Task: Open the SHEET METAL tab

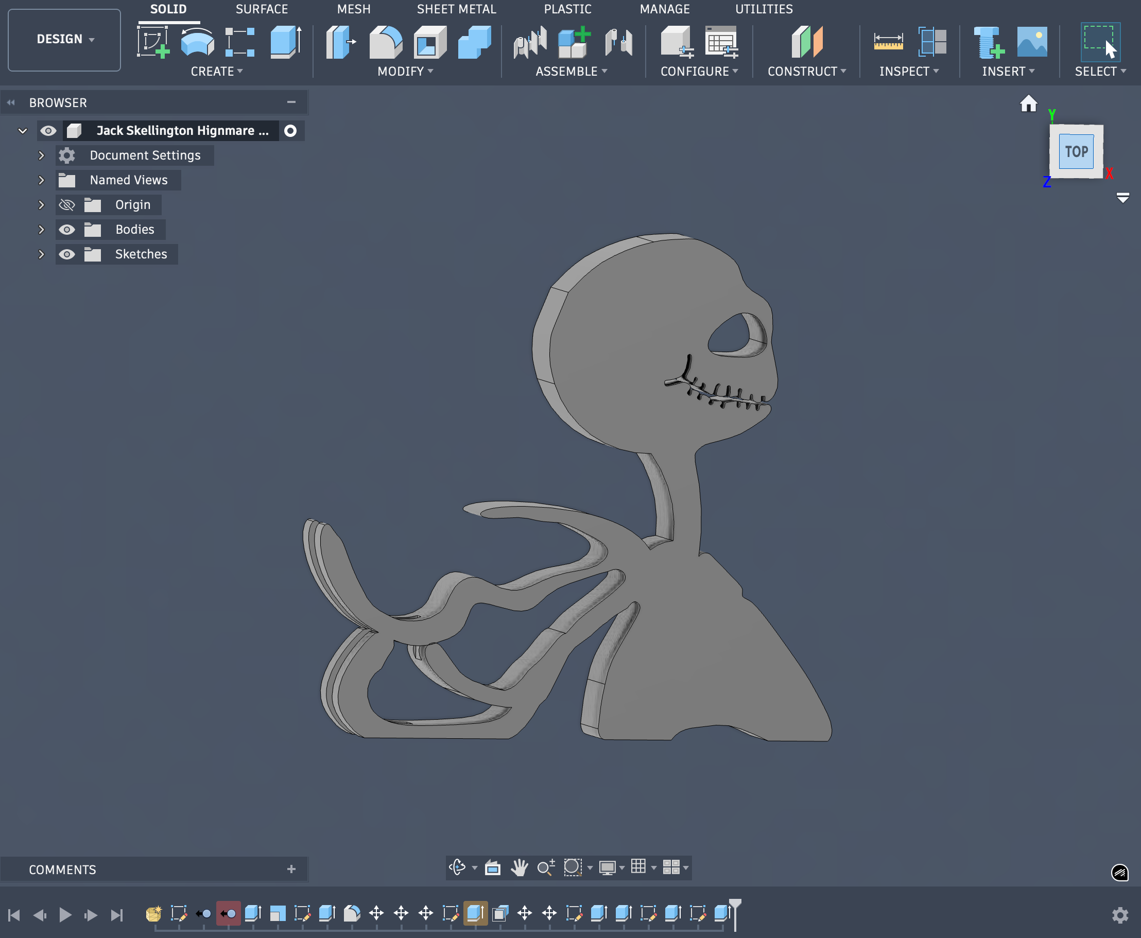Action: tap(457, 9)
